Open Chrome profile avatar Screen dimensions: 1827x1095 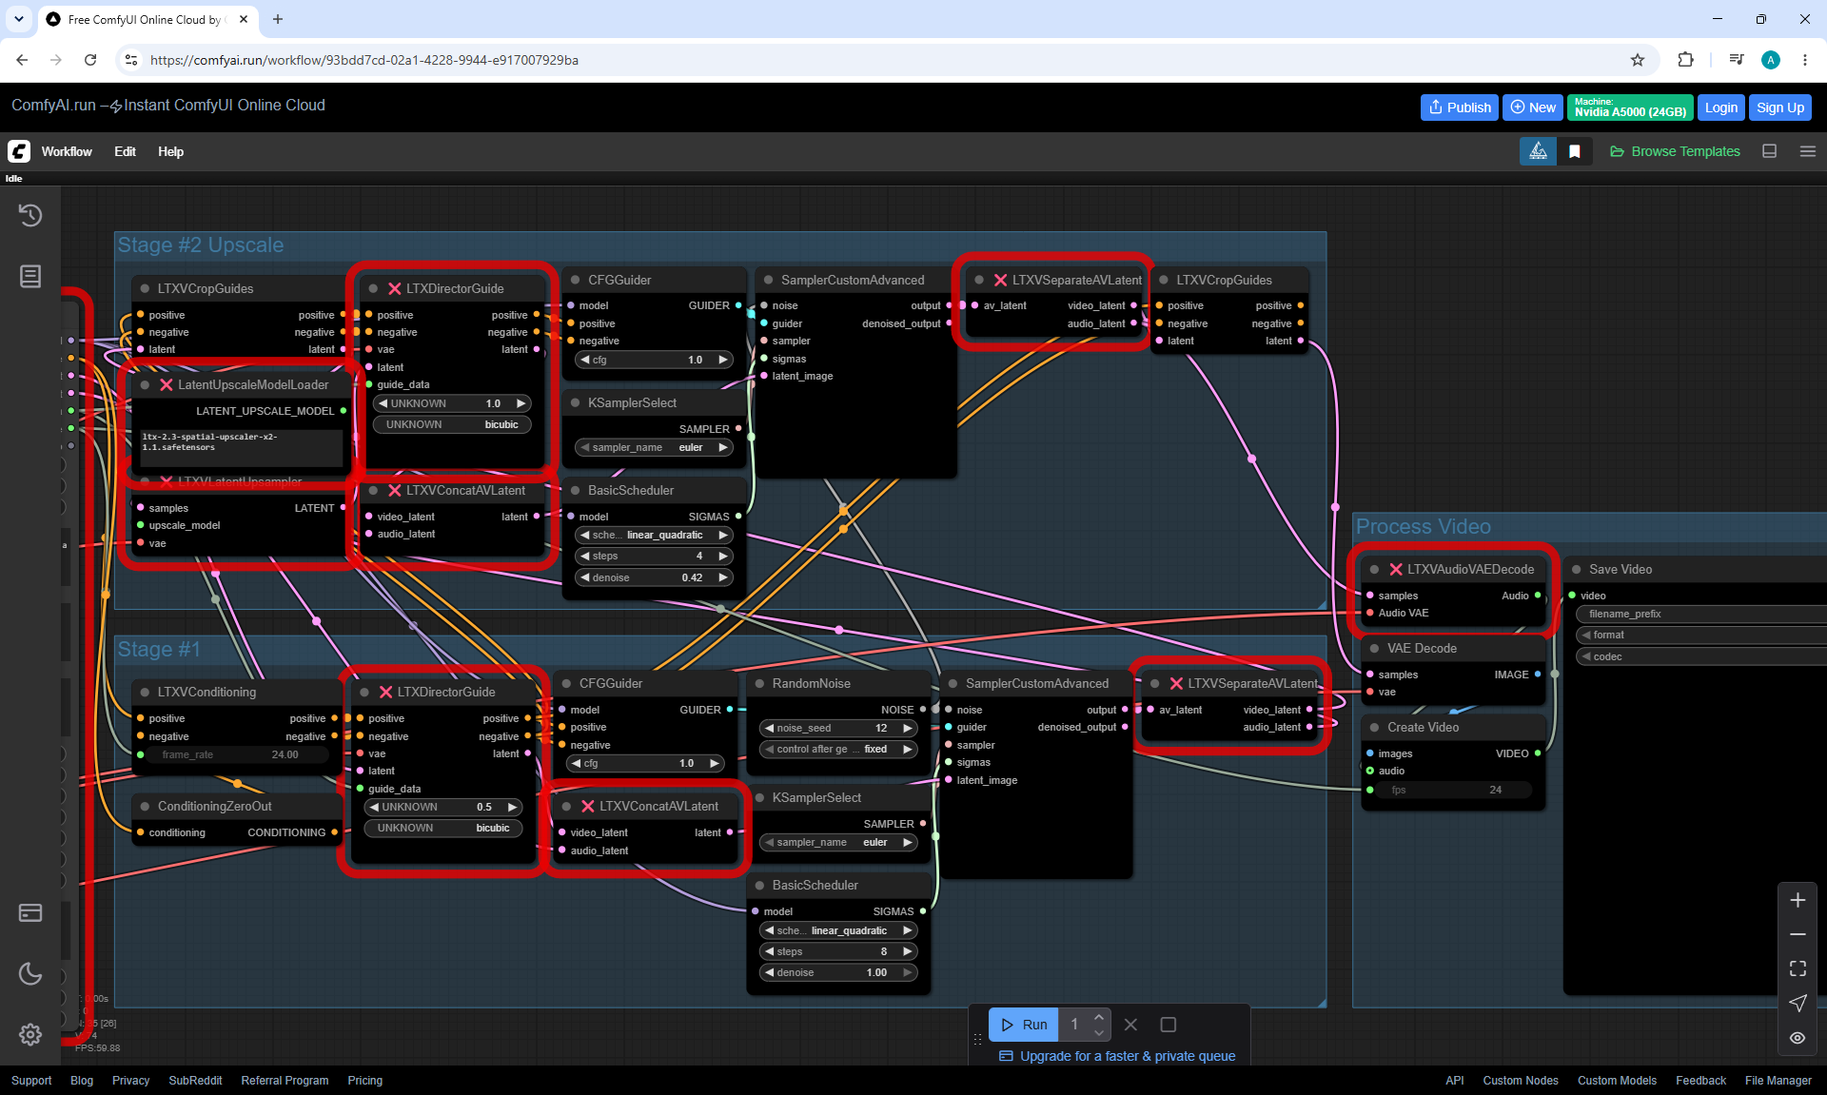[x=1771, y=60]
